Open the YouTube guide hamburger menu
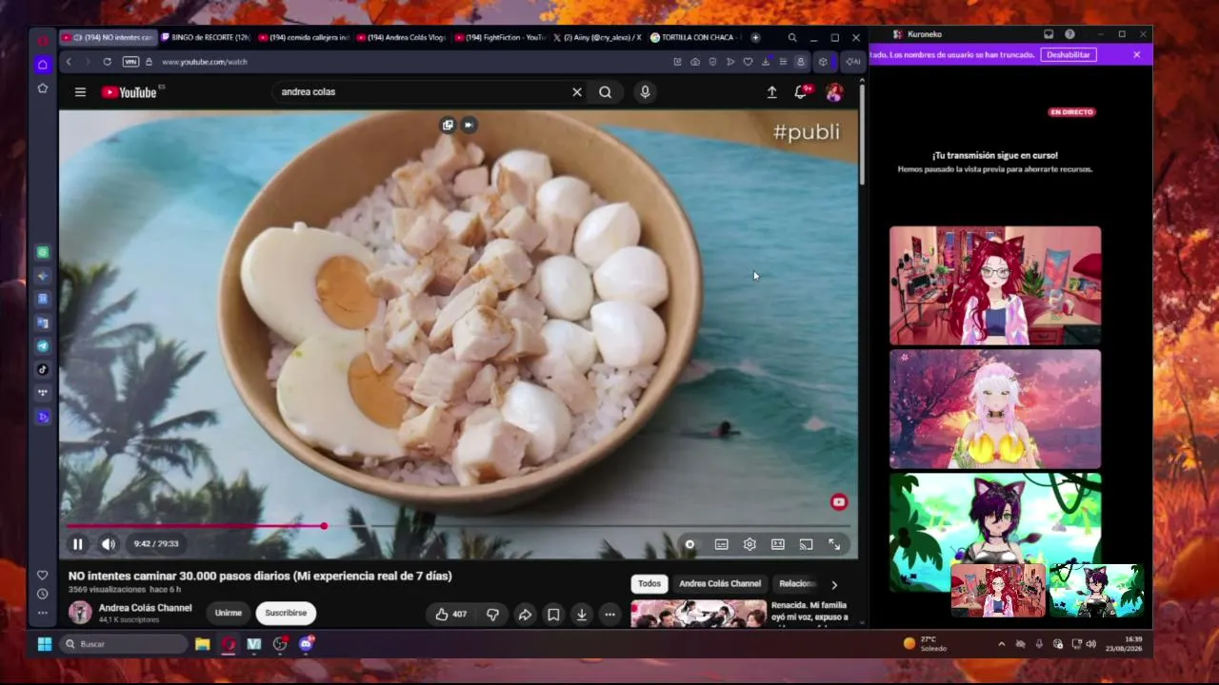 80,92
